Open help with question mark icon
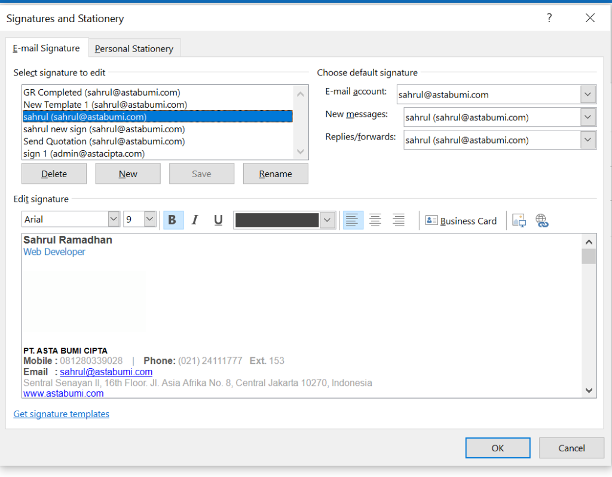 pyautogui.click(x=549, y=18)
